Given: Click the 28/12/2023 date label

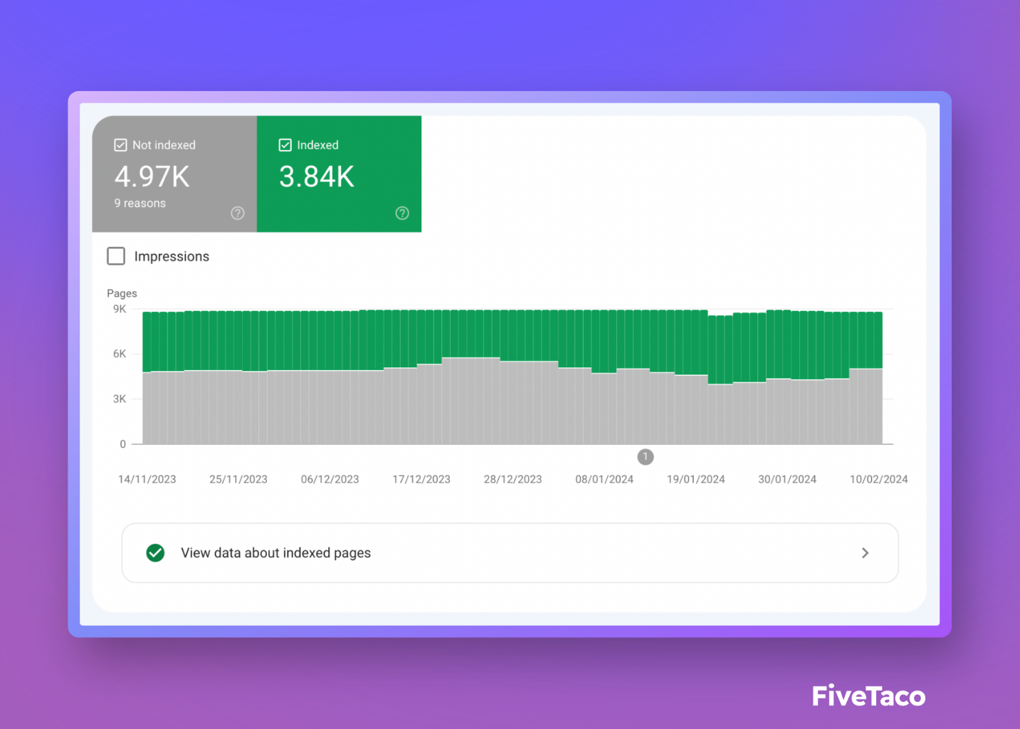Looking at the screenshot, I should [x=513, y=479].
